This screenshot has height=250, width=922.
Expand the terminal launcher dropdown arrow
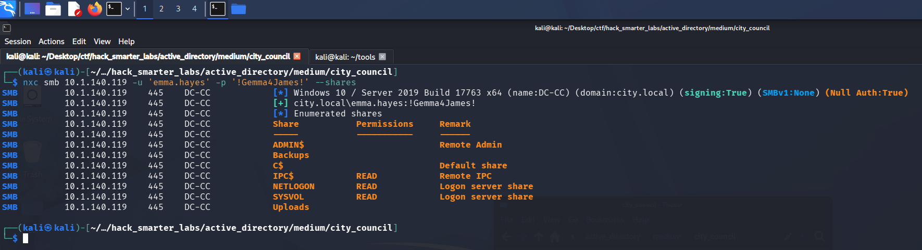tap(128, 9)
